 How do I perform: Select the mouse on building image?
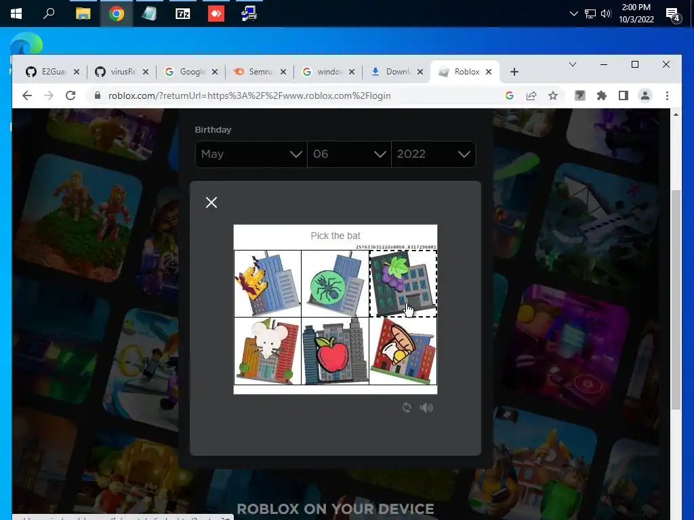tap(267, 351)
